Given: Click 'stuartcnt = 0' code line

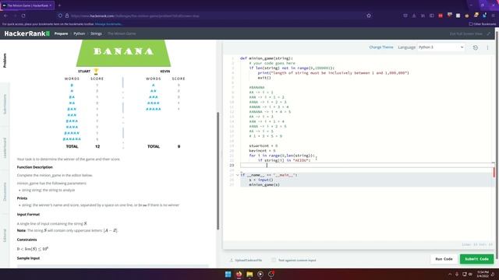Looking at the screenshot, I should pos(264,146).
